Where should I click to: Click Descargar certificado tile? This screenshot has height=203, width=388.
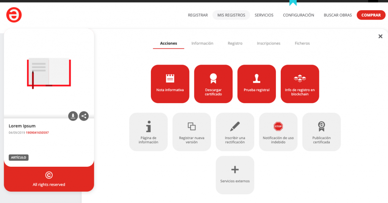tap(213, 84)
